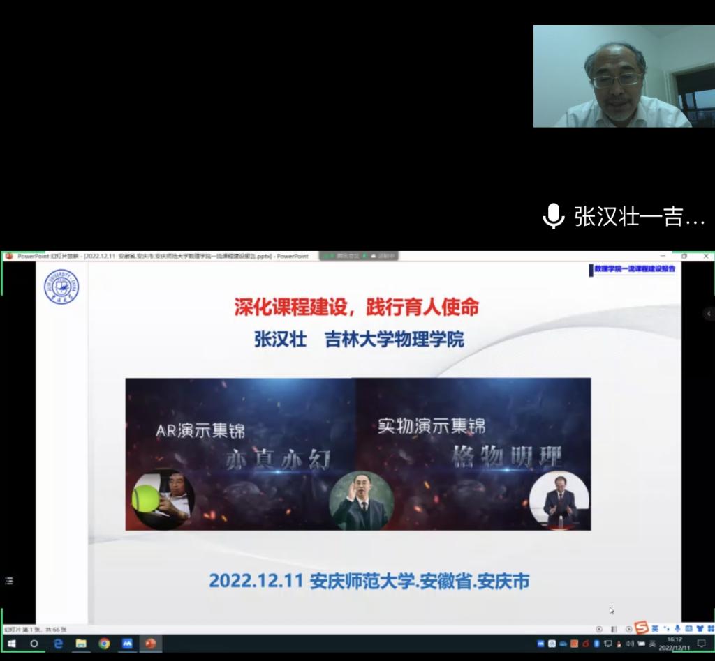Toggle the system tray input language indicator
Image resolution: width=715 pixels, height=661 pixels.
(x=652, y=644)
